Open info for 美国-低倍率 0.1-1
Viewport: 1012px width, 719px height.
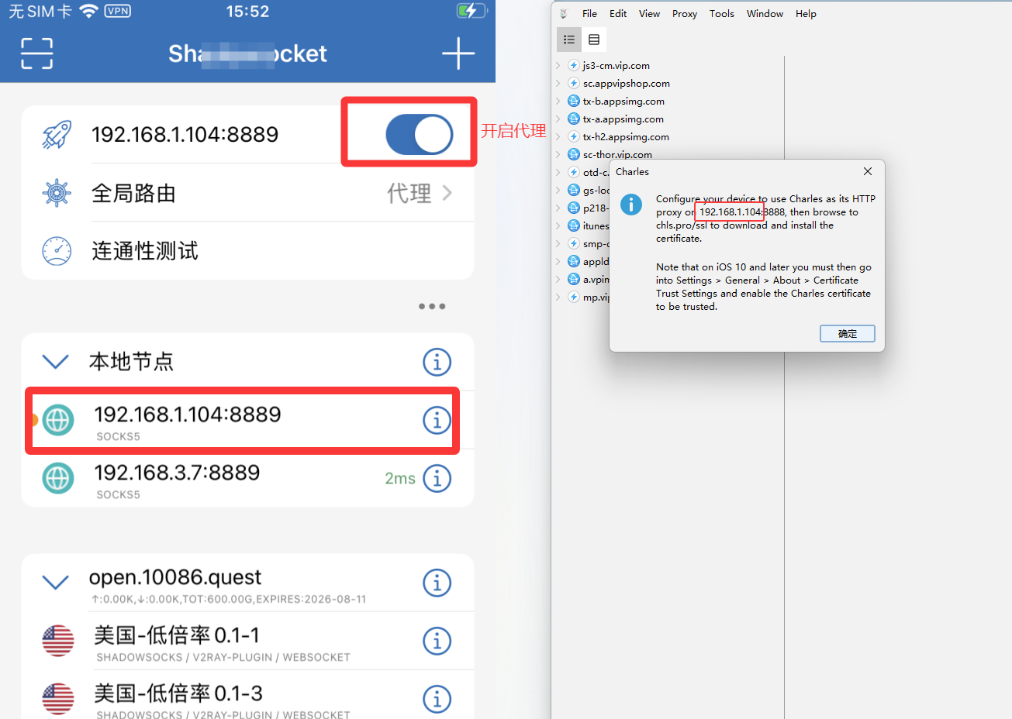[x=437, y=641]
